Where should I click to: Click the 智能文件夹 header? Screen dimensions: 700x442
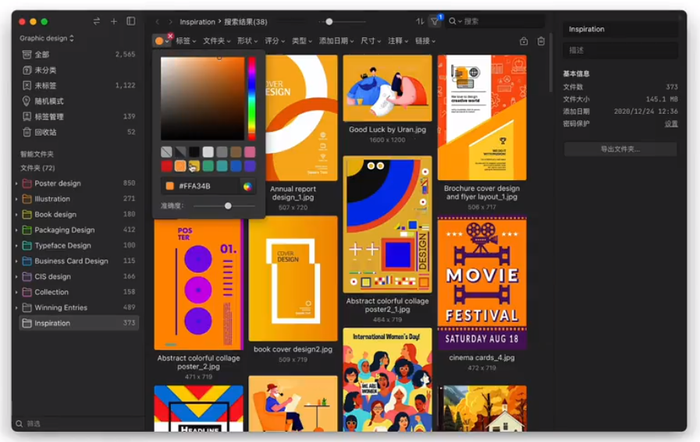[37, 154]
